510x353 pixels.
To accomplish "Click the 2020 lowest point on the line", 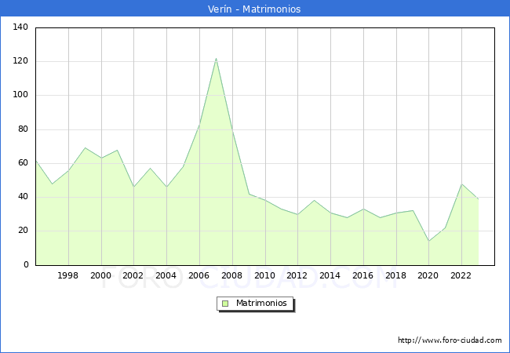I will pyautogui.click(x=428, y=241).
